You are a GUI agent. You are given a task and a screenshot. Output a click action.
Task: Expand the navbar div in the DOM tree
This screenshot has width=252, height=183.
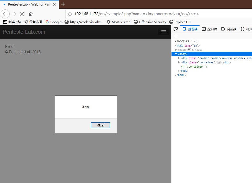click(x=179, y=58)
